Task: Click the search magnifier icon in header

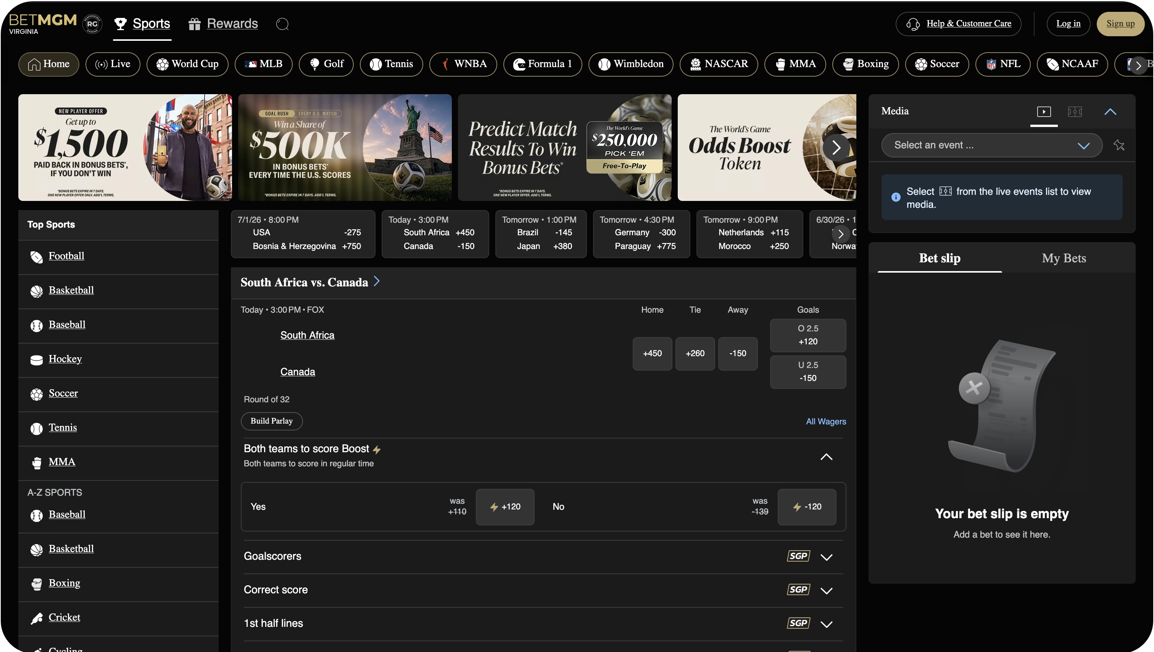Action: tap(282, 24)
